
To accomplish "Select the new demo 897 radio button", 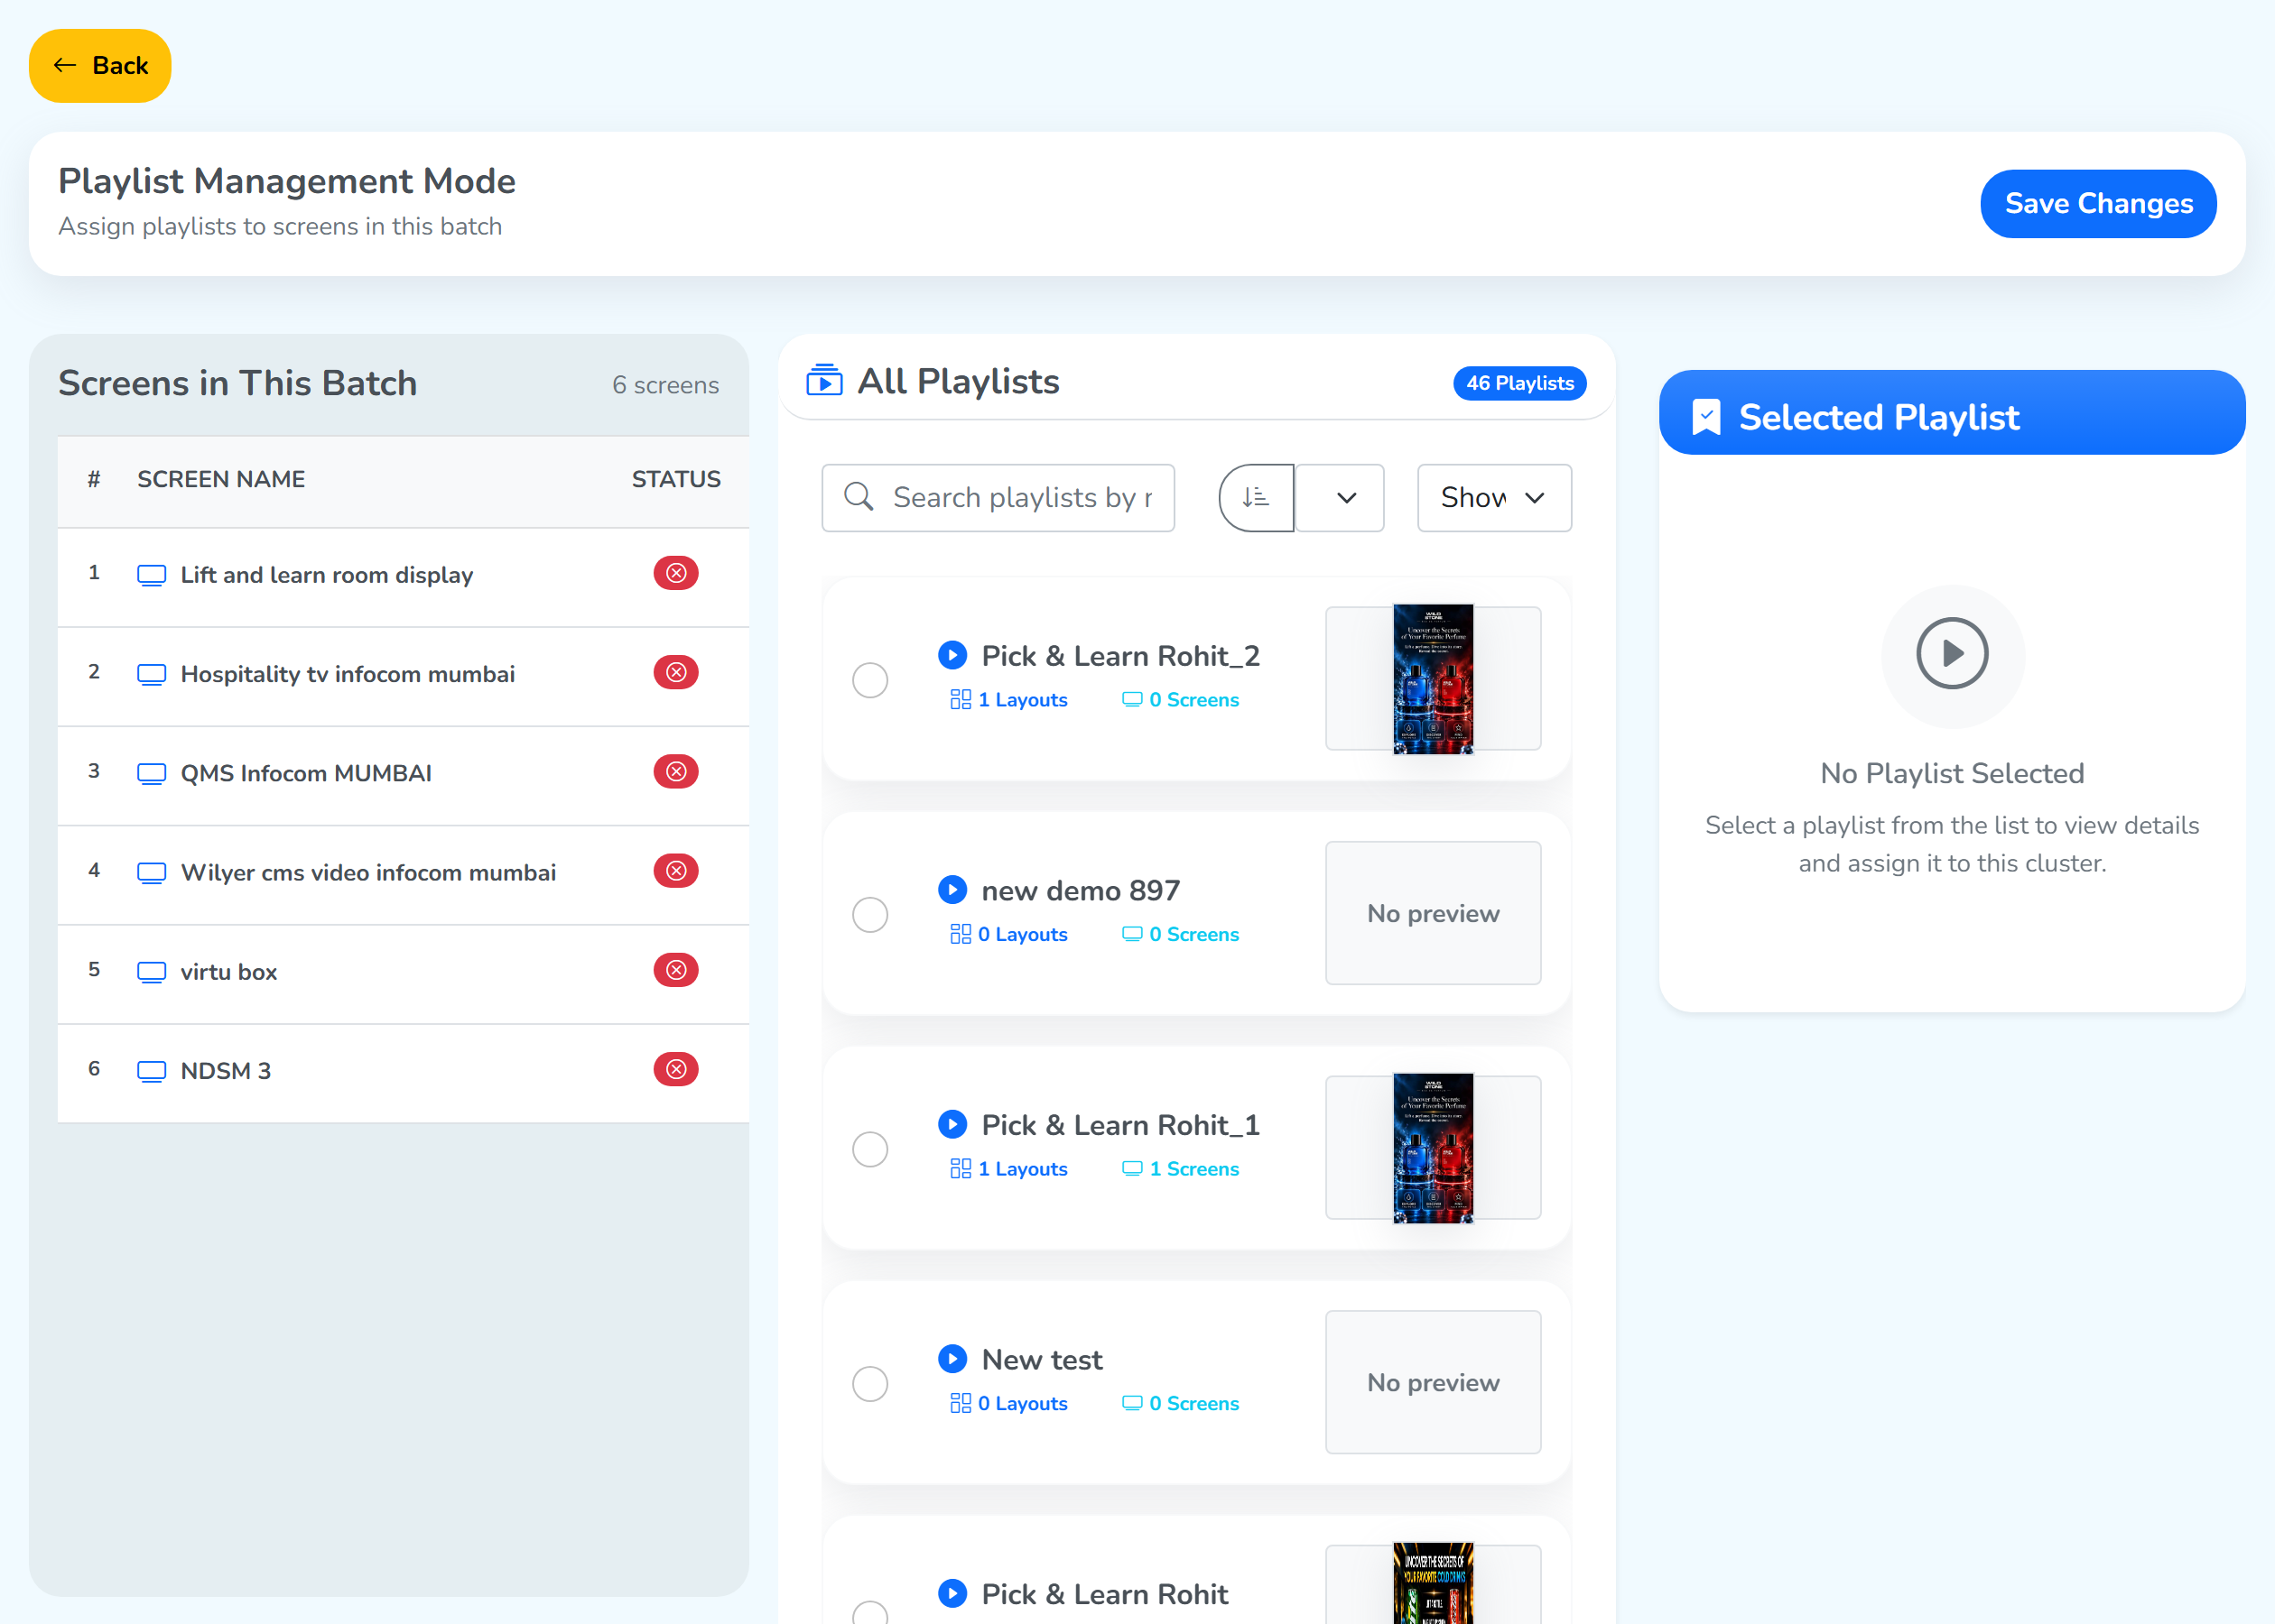I will point(869,914).
